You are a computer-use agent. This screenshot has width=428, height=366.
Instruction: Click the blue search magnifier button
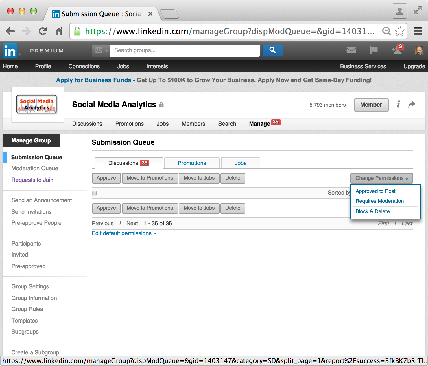[272, 50]
